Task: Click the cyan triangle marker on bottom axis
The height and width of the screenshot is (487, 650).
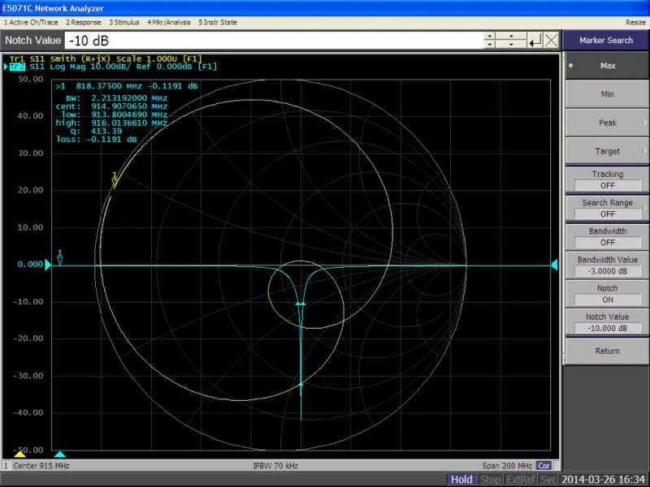Action: 60,454
